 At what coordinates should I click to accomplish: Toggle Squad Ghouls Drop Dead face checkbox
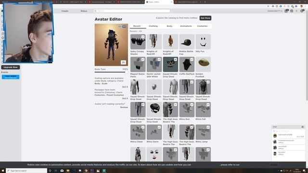(x=175, y=60)
